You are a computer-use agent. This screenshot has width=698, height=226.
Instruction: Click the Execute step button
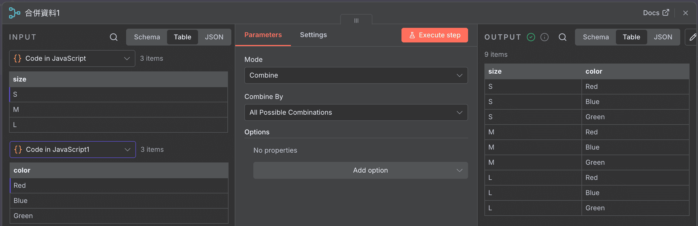coord(435,35)
